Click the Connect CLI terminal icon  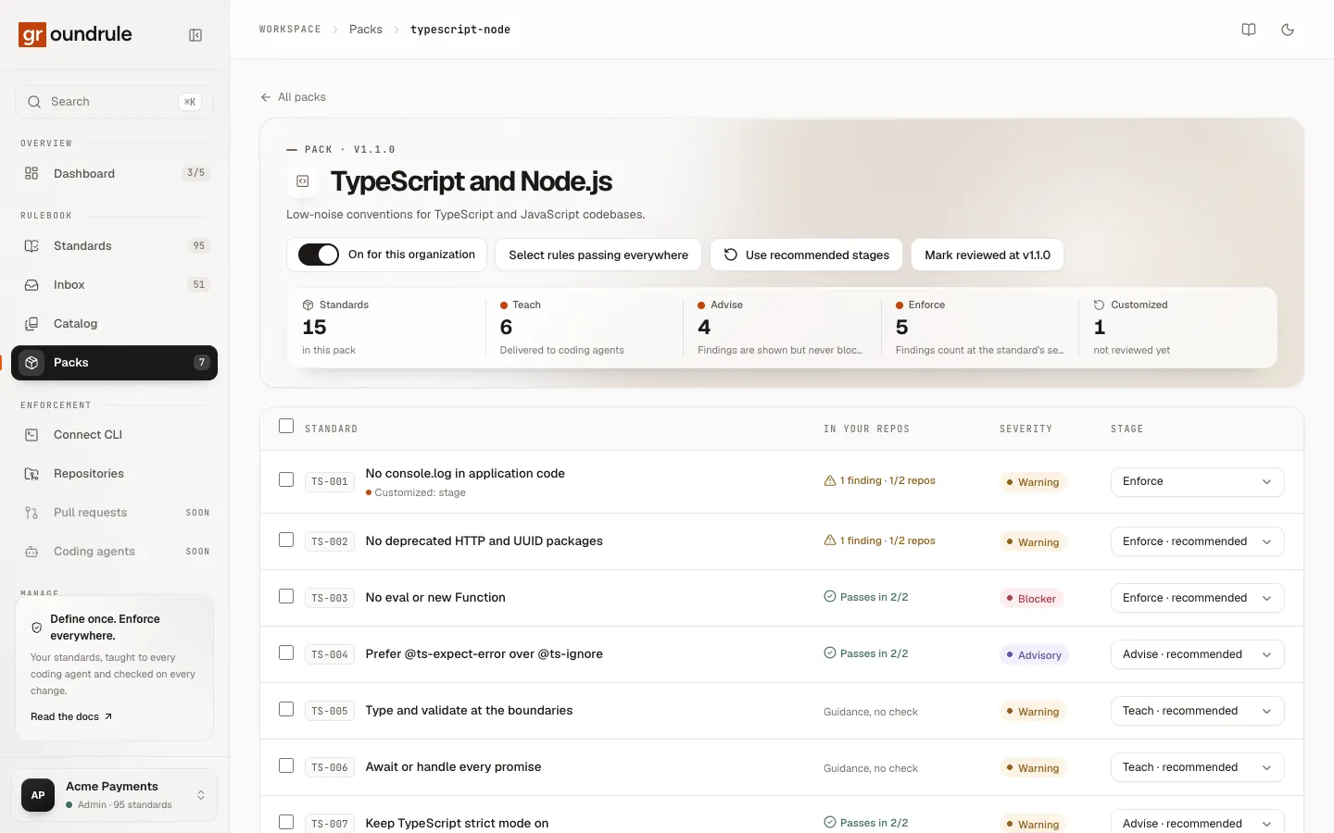coord(31,434)
